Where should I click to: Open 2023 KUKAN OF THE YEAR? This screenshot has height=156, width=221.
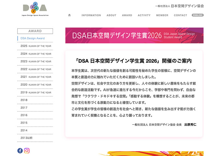(36, 61)
